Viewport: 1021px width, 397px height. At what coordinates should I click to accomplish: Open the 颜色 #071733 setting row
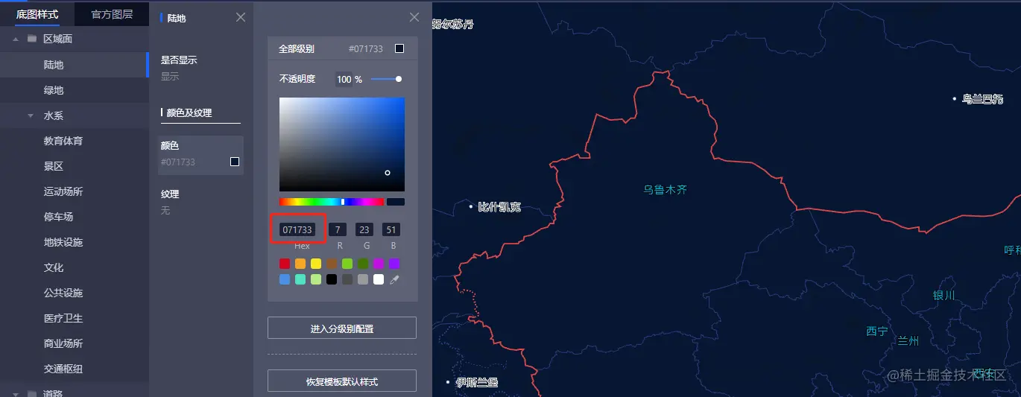(x=200, y=155)
